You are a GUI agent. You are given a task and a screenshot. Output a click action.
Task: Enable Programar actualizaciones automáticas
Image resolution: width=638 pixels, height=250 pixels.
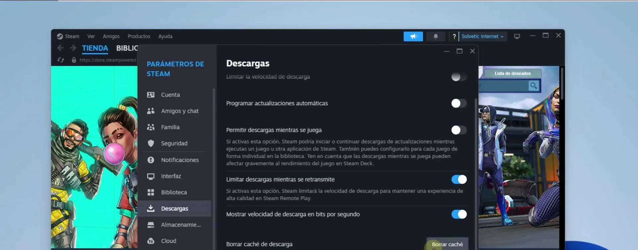tap(459, 103)
